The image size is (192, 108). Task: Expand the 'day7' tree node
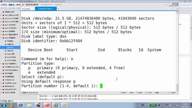(1, 34)
